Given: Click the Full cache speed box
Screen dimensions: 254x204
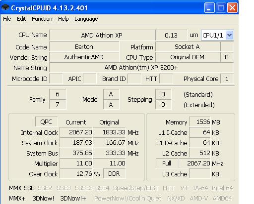Looking at the screenshot, I should [x=167, y=163].
